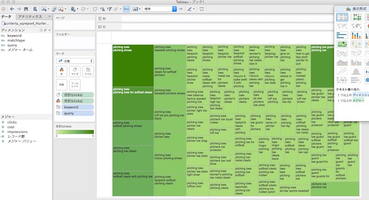The image size is (369, 200).
Task: Open the clear sheet dropdown arrow
Action: coord(65,9)
